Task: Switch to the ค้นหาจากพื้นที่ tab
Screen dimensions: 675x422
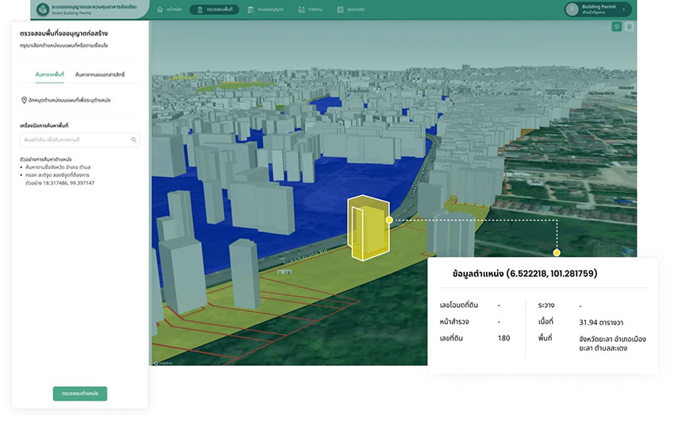Action: tap(49, 75)
